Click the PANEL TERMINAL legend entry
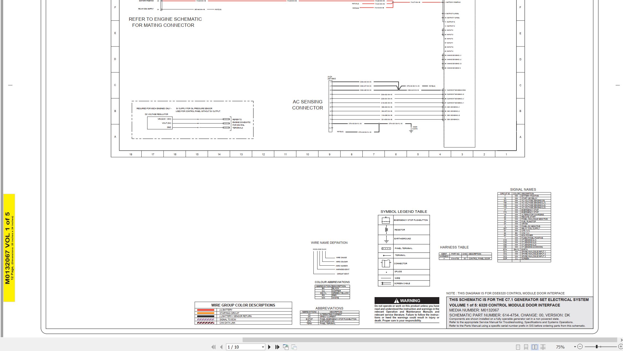Screen dimensions: 623x351 point(403,248)
